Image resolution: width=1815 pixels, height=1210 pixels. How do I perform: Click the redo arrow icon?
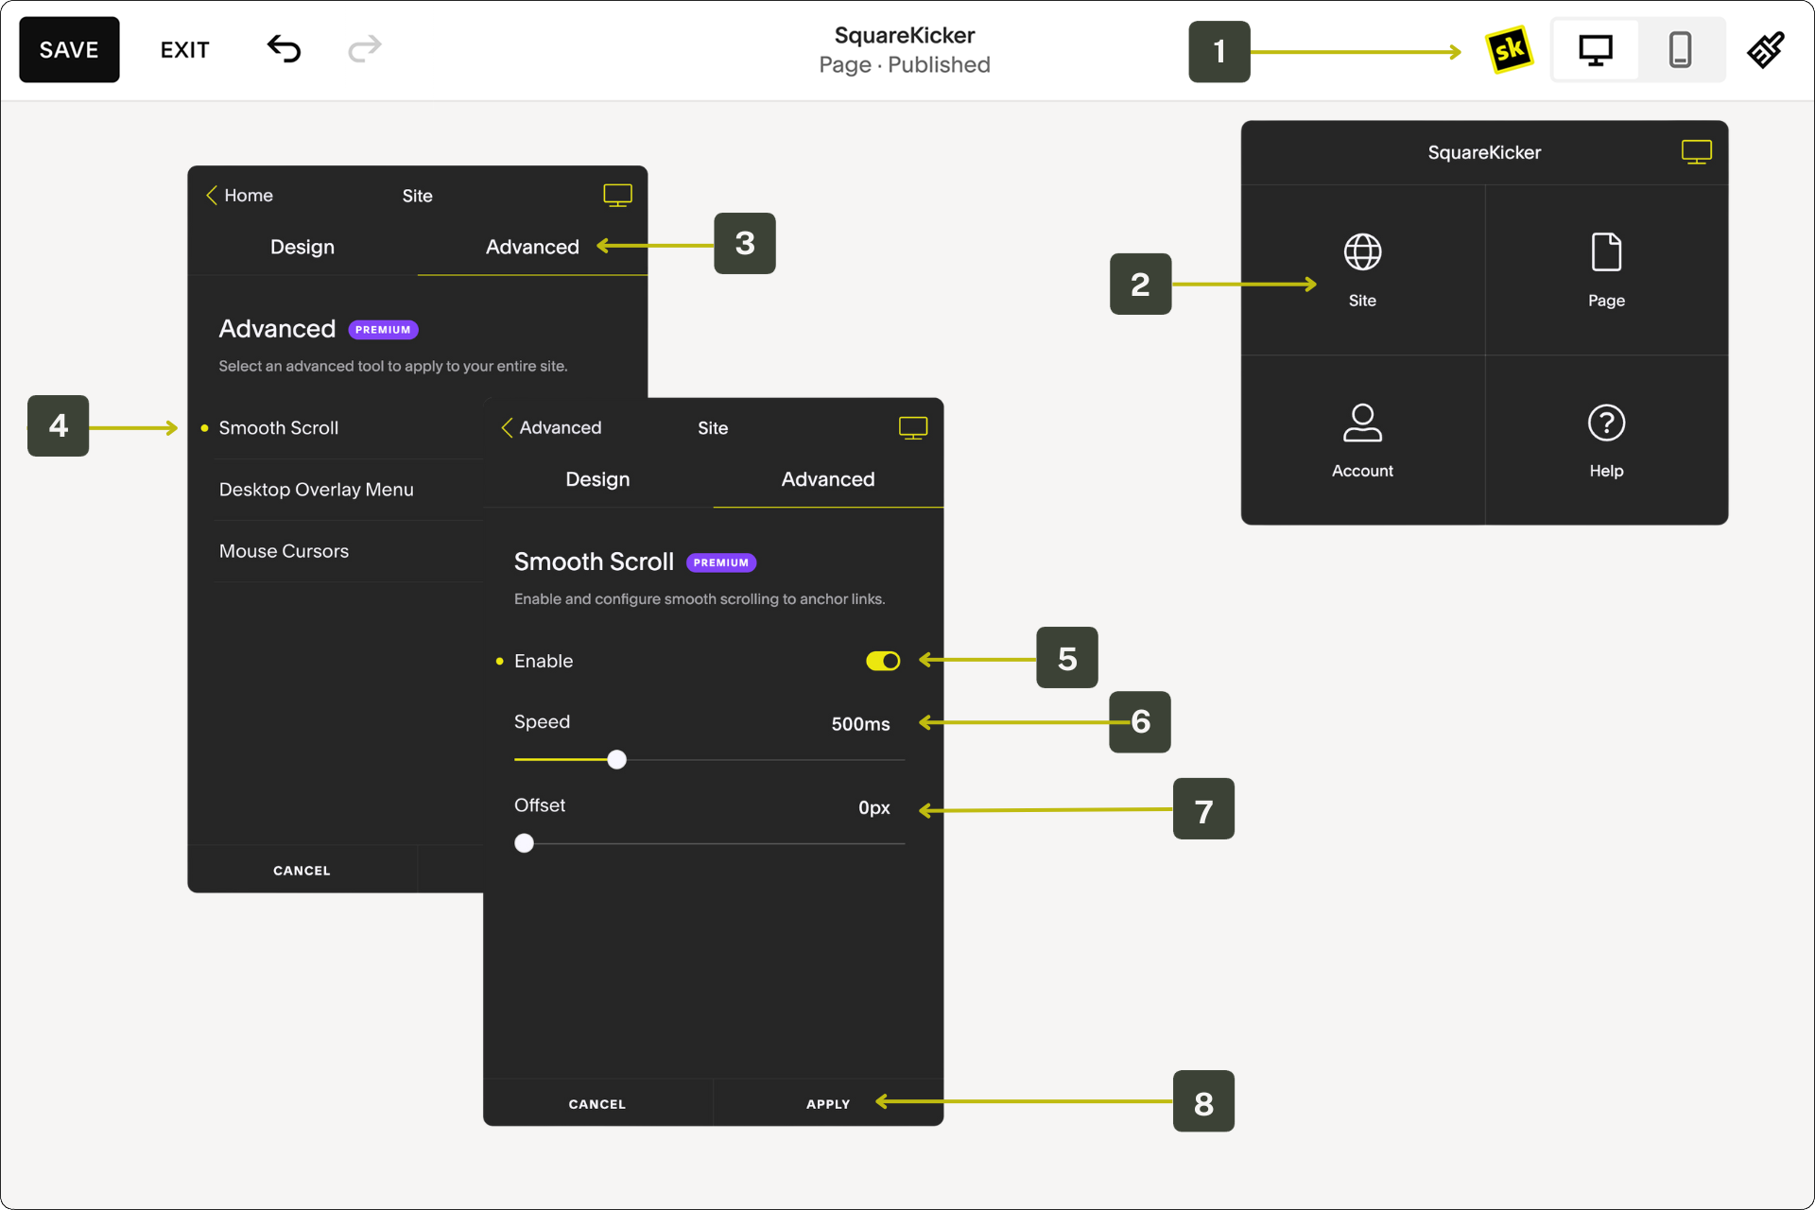(364, 48)
